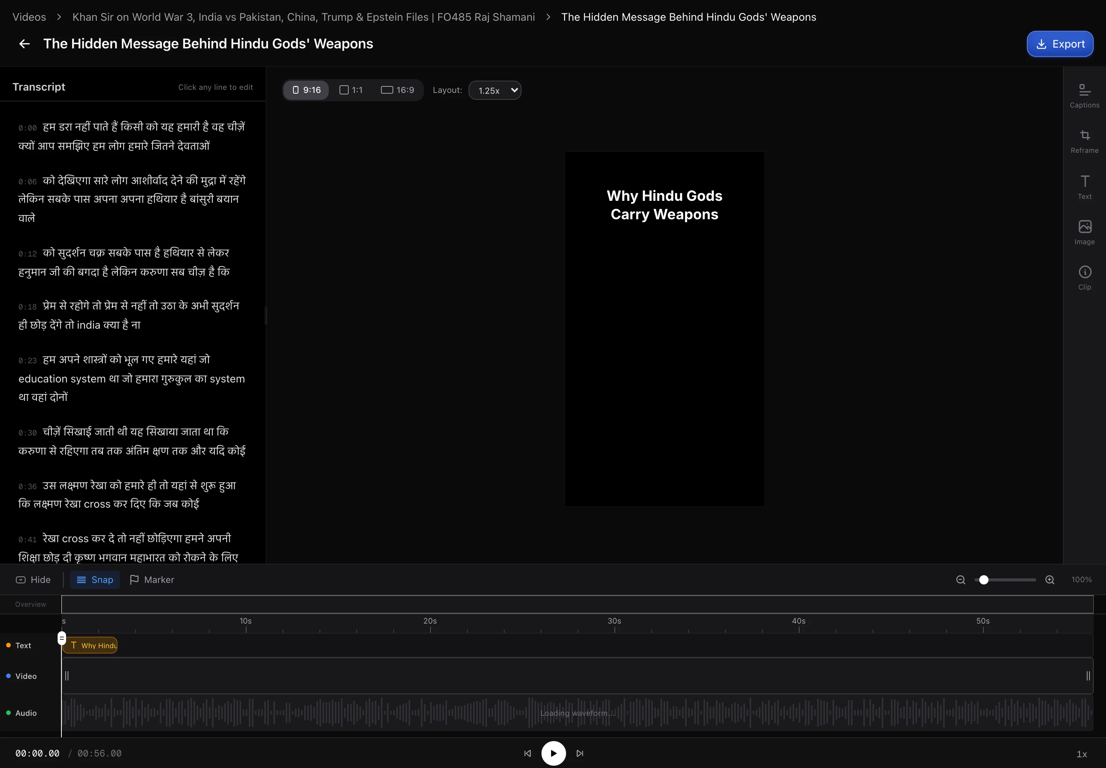Image resolution: width=1106 pixels, height=768 pixels.
Task: Open the Captions panel
Action: (x=1084, y=96)
